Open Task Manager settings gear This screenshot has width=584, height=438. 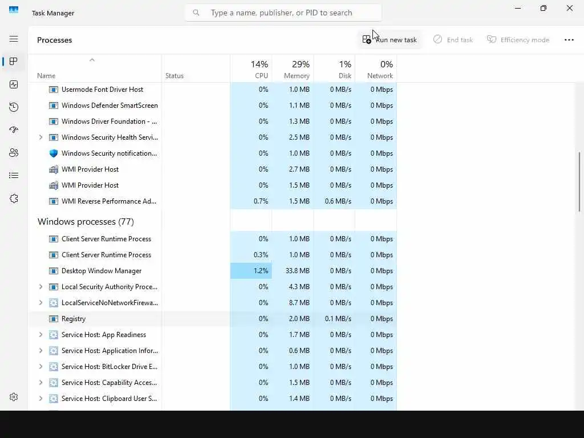click(x=14, y=397)
